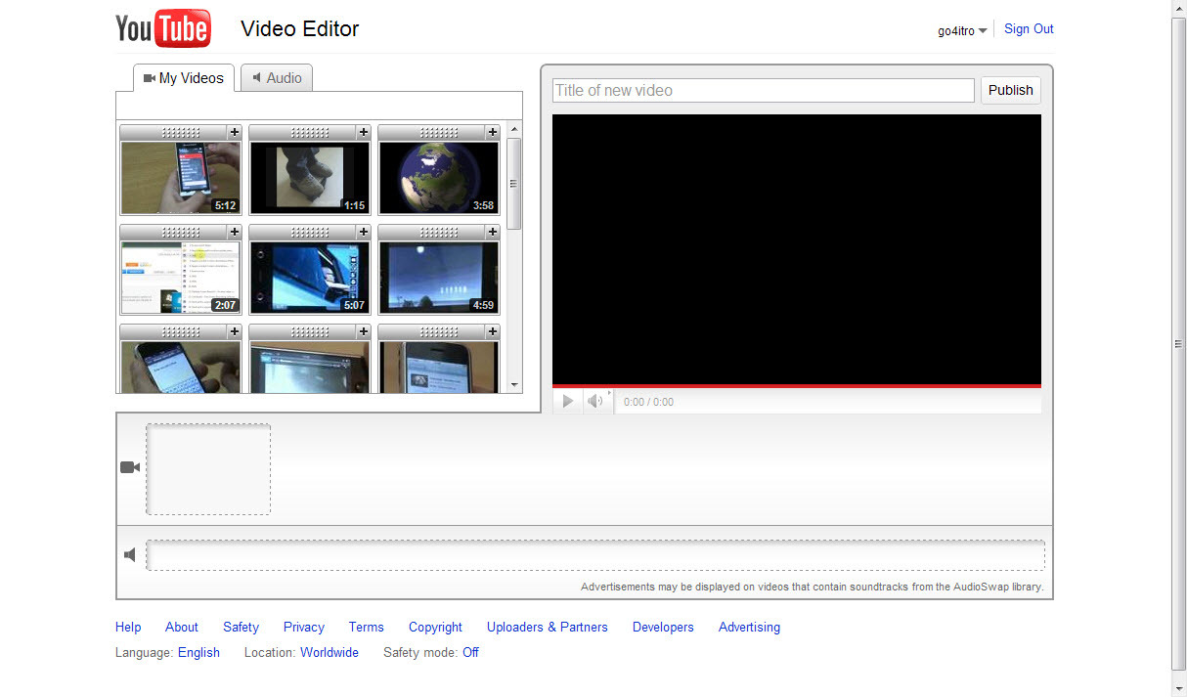This screenshot has width=1187, height=697.
Task: Click the browser scrollbar down arrow
Action: point(1179,688)
